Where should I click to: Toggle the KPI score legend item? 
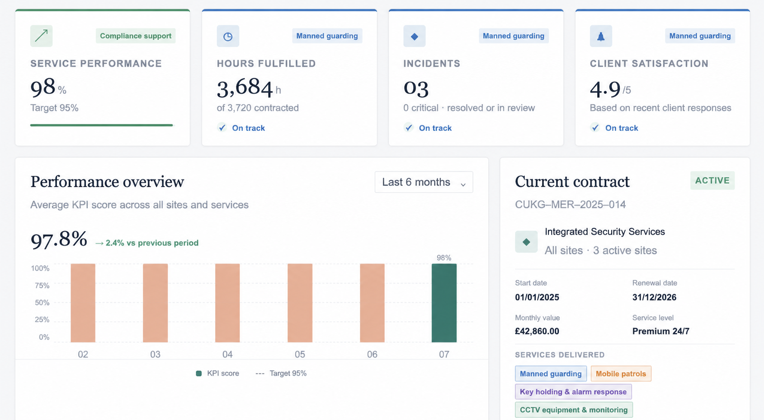coord(217,374)
